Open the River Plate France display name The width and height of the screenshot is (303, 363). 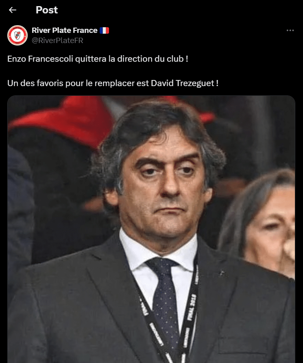point(64,30)
